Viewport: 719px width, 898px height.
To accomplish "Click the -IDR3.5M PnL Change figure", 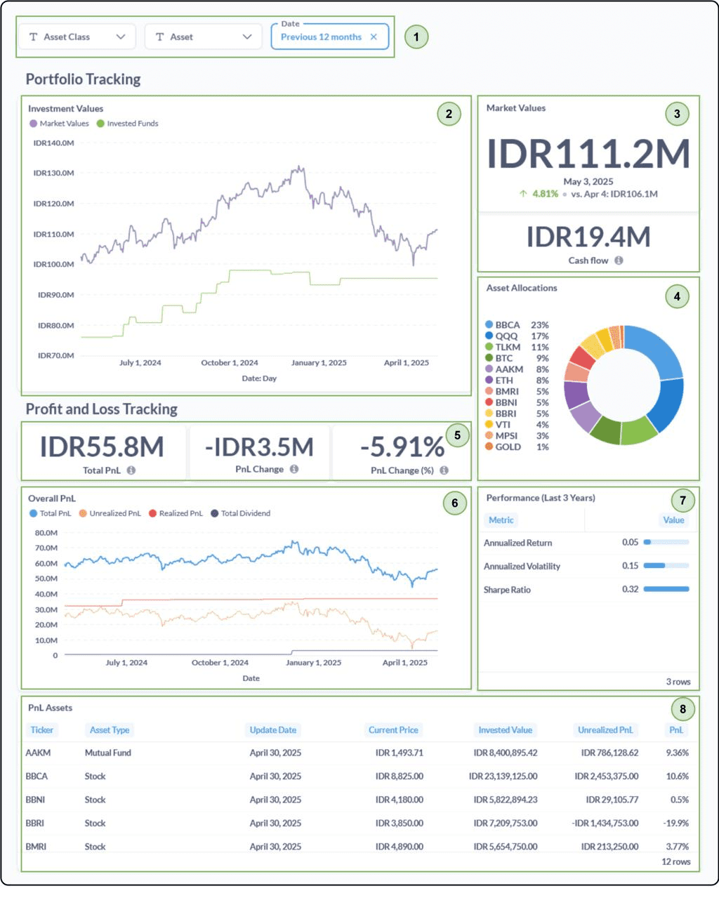I will point(259,447).
